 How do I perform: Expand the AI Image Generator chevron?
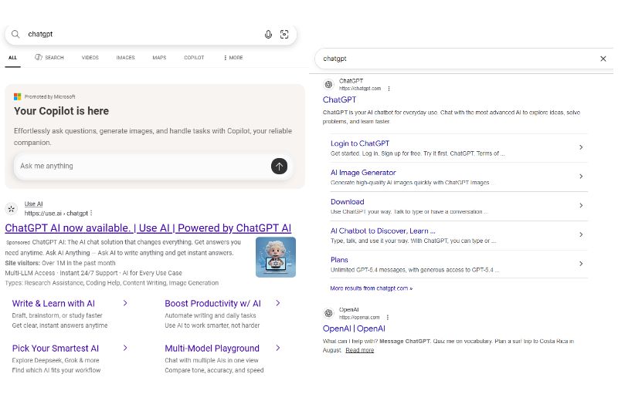tap(581, 177)
